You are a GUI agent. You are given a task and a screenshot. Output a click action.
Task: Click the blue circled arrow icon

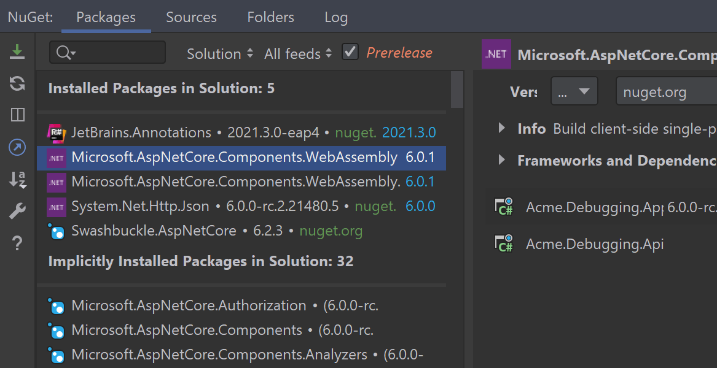[x=17, y=147]
